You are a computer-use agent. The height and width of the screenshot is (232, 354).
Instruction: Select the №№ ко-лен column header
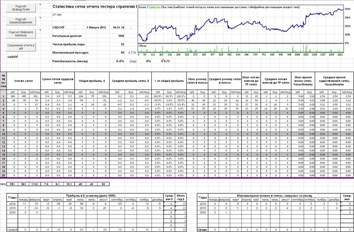pyautogui.click(x=4, y=81)
